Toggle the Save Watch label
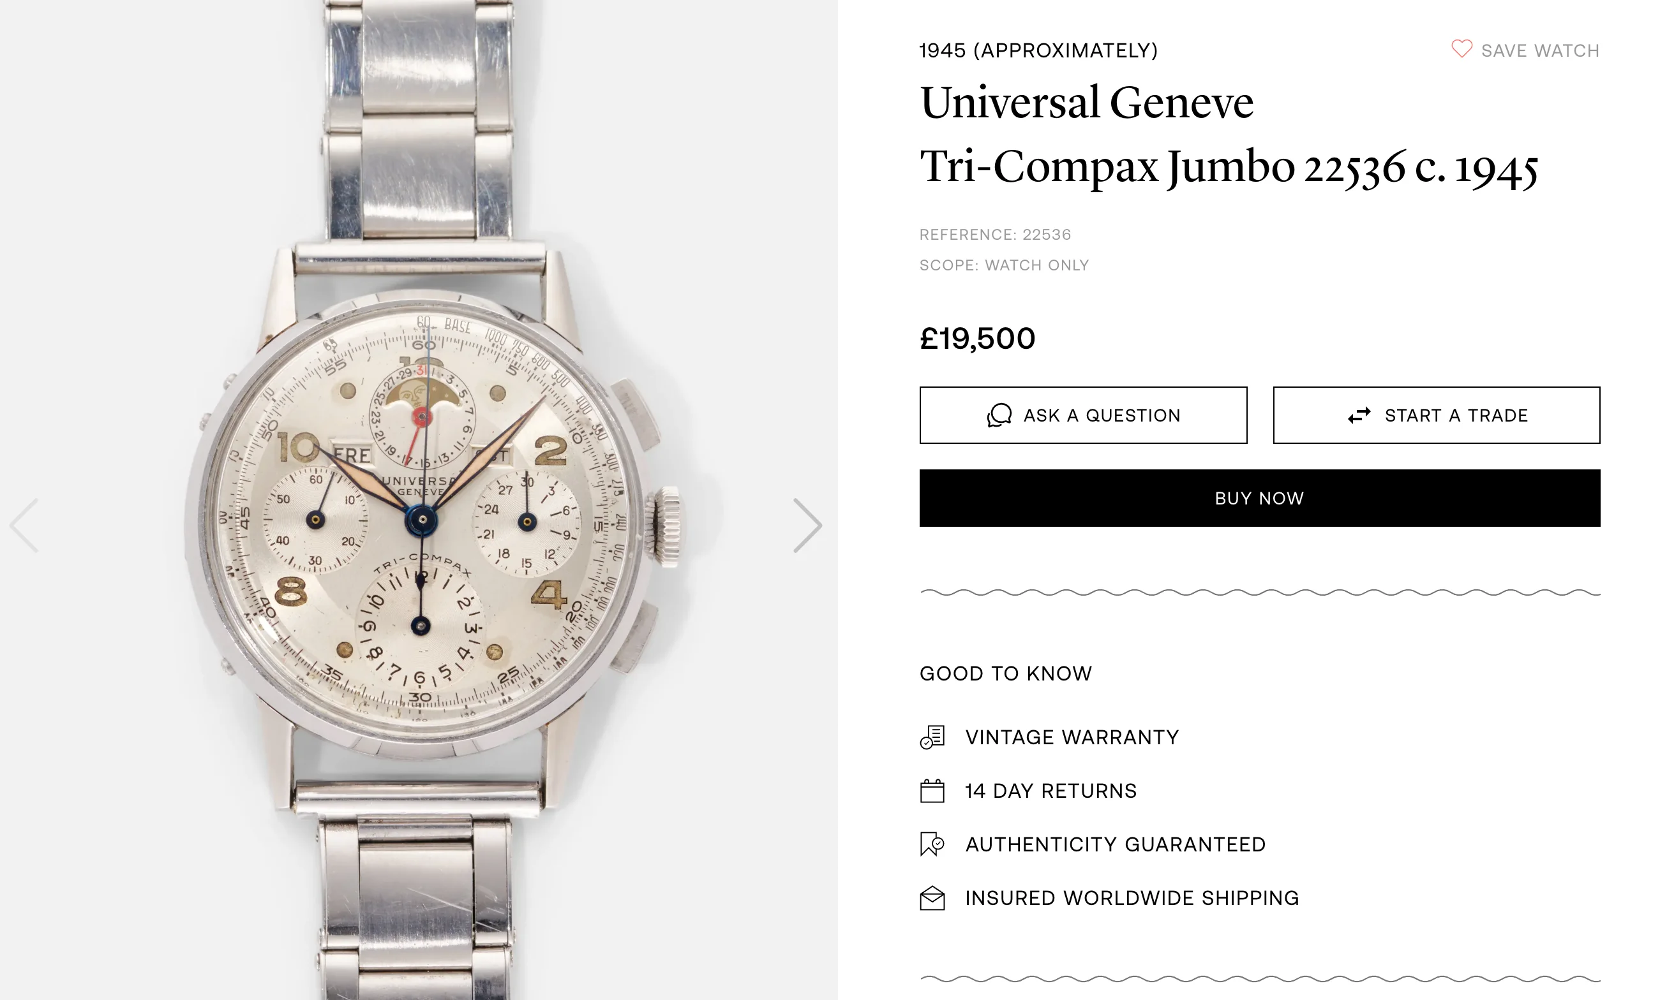 1539,50
